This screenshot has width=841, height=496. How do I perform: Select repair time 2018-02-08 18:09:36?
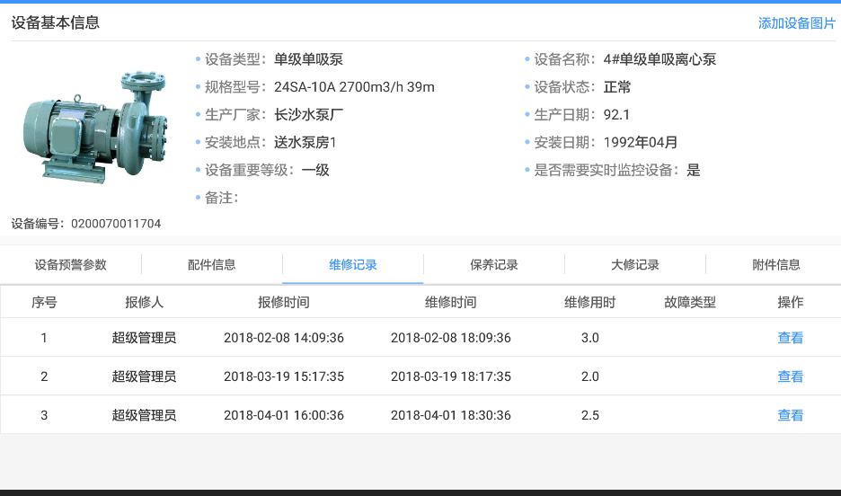click(450, 338)
